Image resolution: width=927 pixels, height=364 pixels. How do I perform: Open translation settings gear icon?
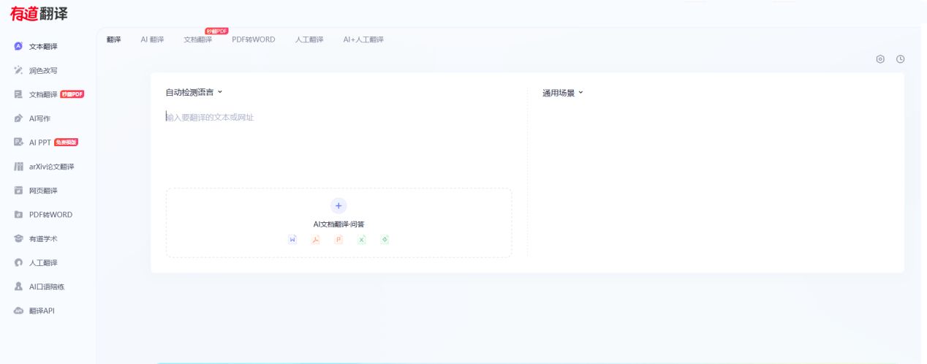[x=880, y=59]
